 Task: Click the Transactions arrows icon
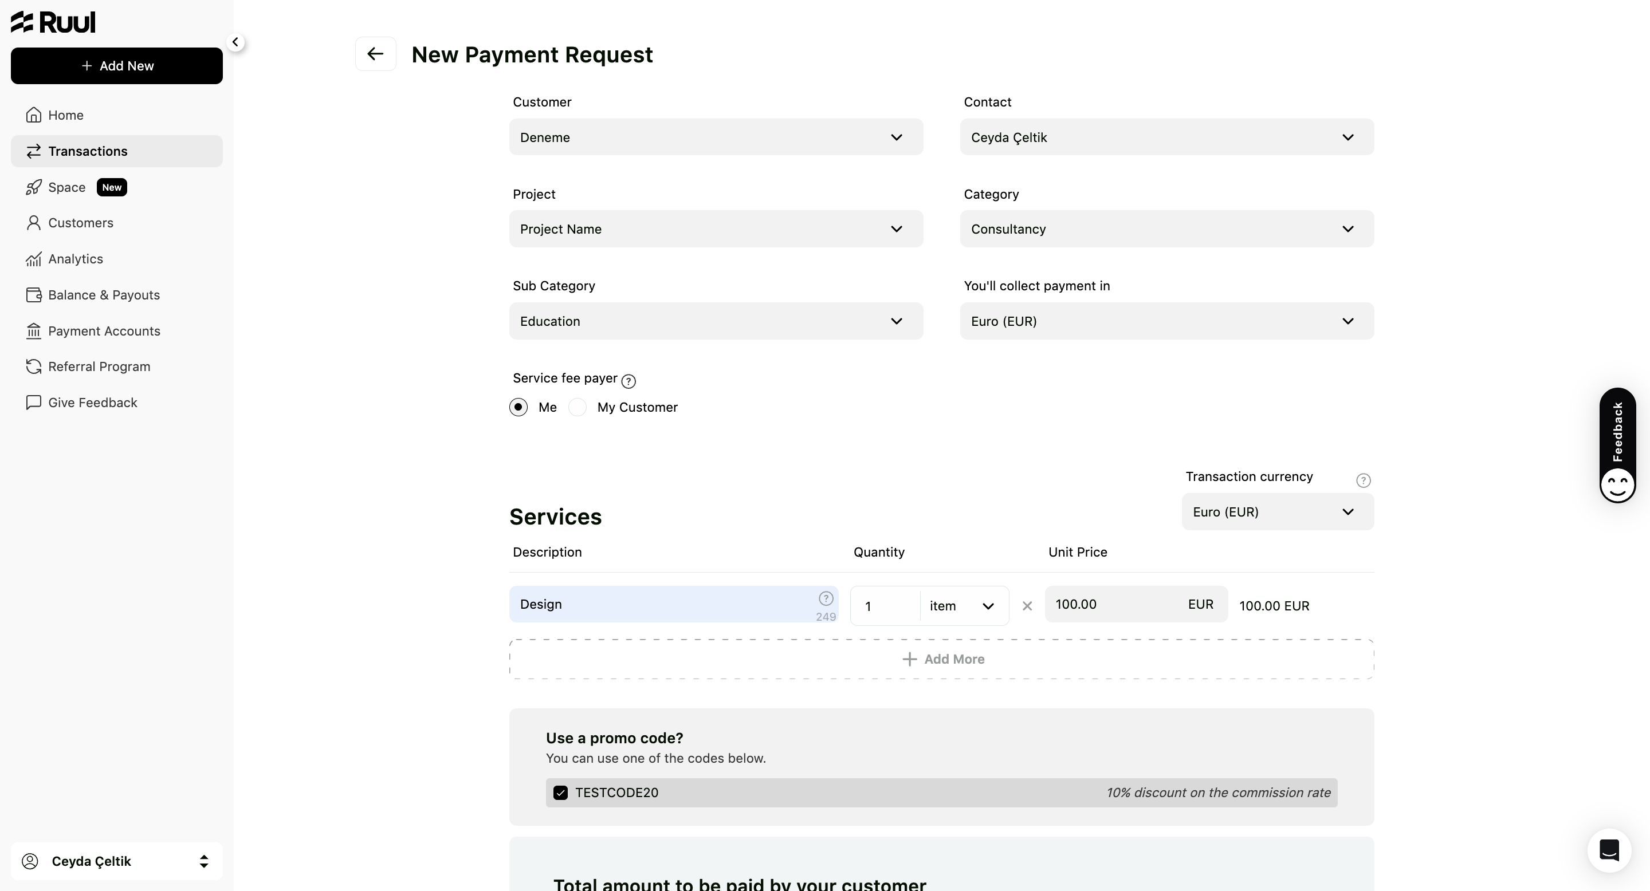(33, 151)
